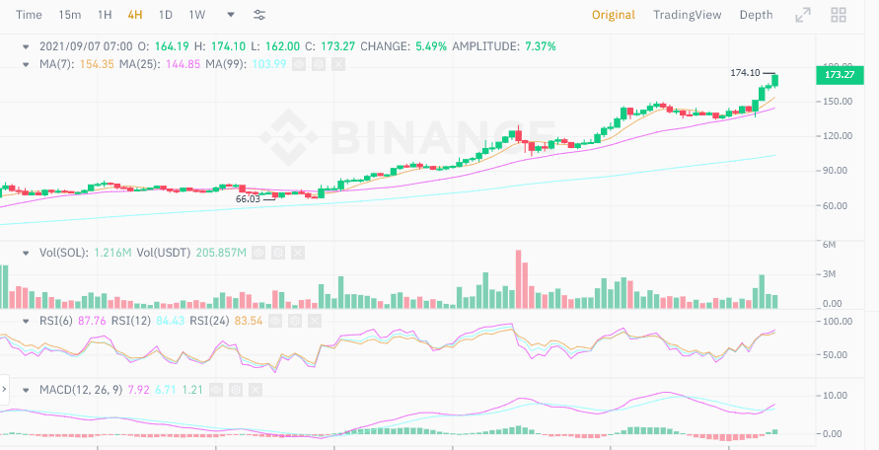Expand the left side panel arrow
The height and width of the screenshot is (450, 879).
pos(4,389)
